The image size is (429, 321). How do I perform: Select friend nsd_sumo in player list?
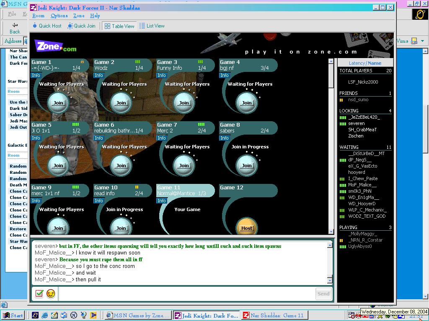358,99
